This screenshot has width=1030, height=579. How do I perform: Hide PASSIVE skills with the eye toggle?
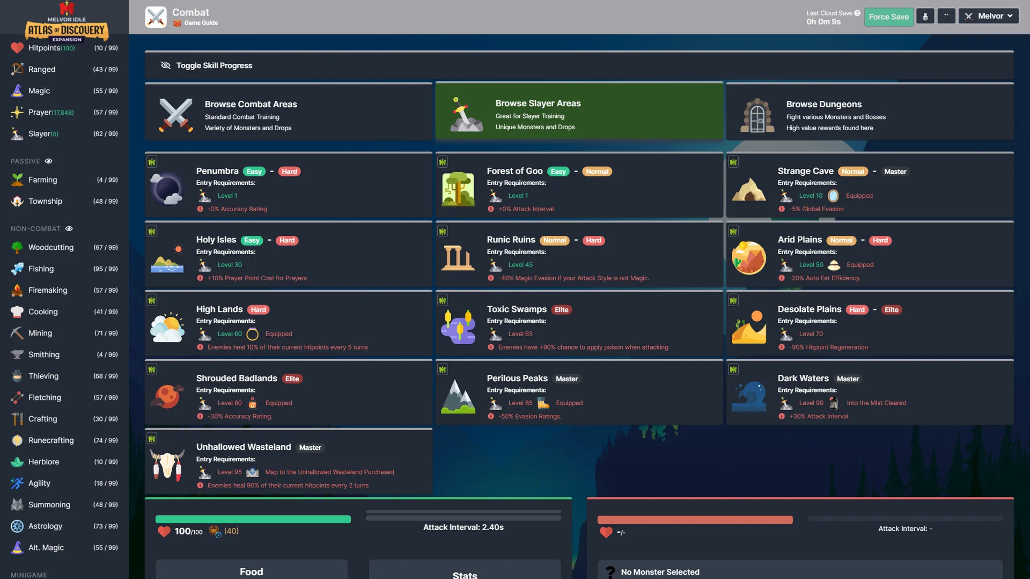tap(48, 161)
